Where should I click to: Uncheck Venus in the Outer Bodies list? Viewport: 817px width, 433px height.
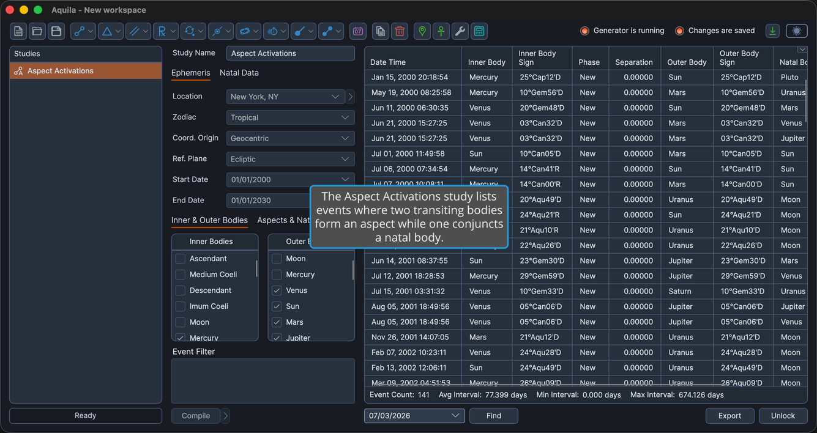point(277,291)
